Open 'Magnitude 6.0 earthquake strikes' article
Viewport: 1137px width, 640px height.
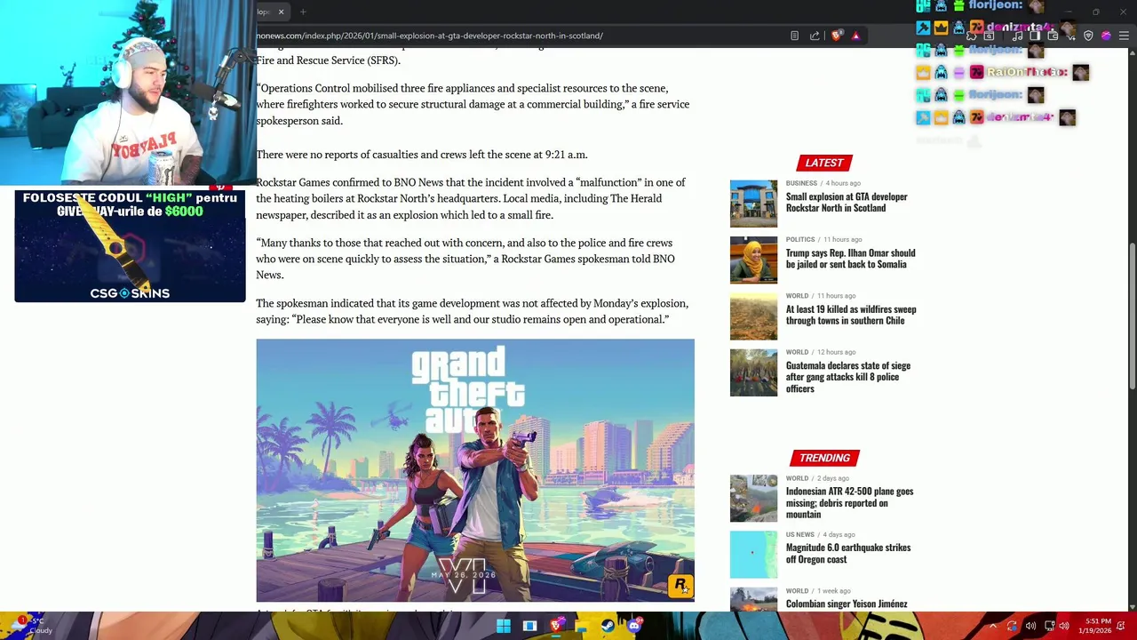coord(848,553)
